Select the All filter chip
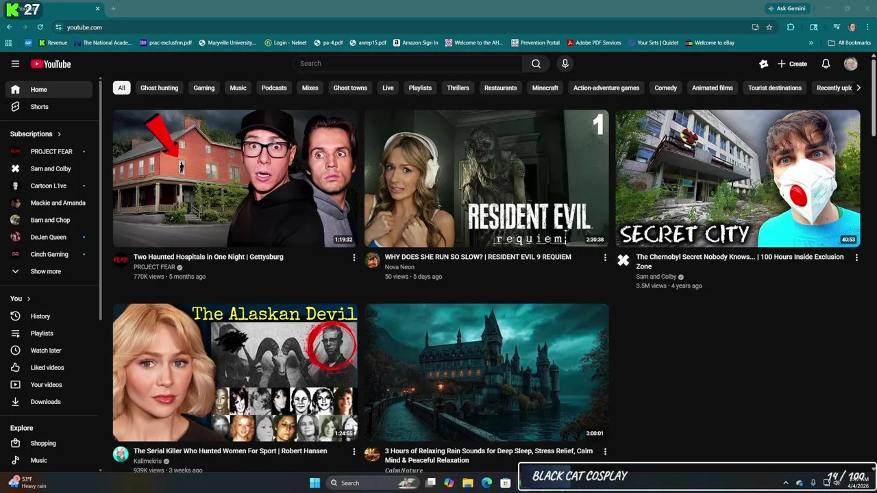The height and width of the screenshot is (493, 877). click(x=121, y=88)
